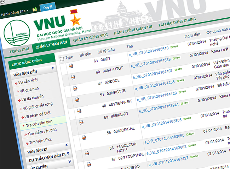Open document type icon in row 03/VPCTTB

pos(77,100)
